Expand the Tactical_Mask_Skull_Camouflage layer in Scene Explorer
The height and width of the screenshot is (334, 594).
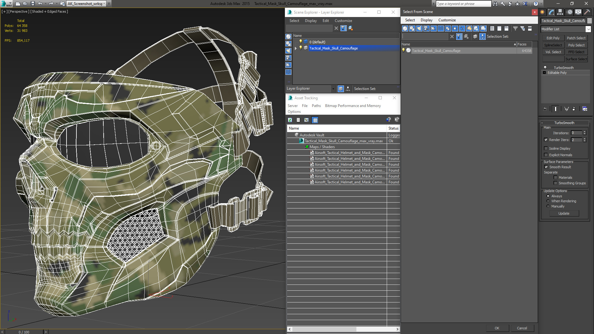point(296,48)
